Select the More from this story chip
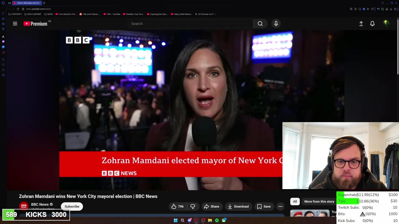The width and height of the screenshot is (399, 224). (319, 202)
